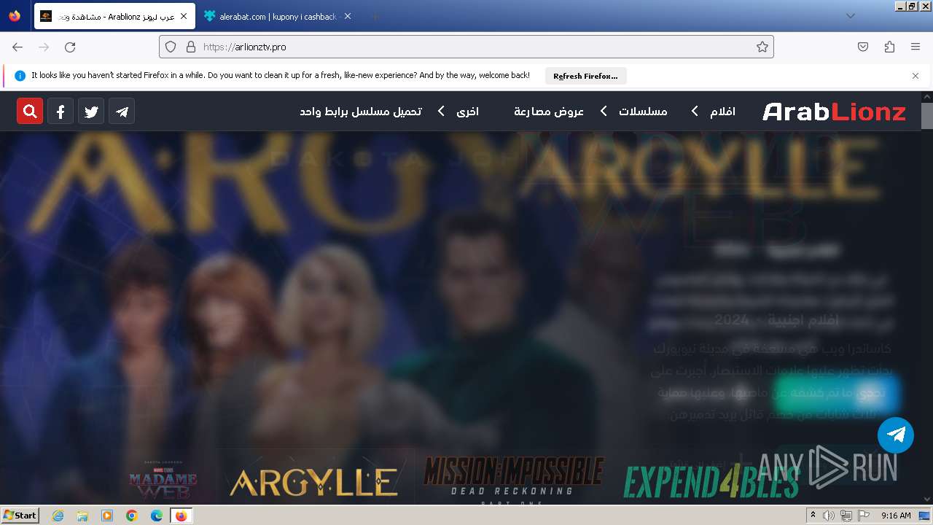Screen dimensions: 933x525
Task: Open the floating blue Telegram chat bubble
Action: click(x=896, y=435)
